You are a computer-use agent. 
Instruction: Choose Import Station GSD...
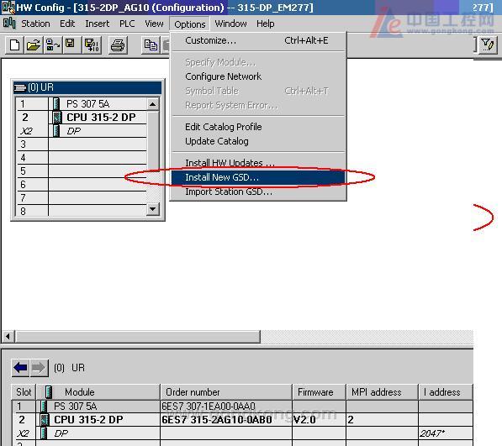click(258, 192)
